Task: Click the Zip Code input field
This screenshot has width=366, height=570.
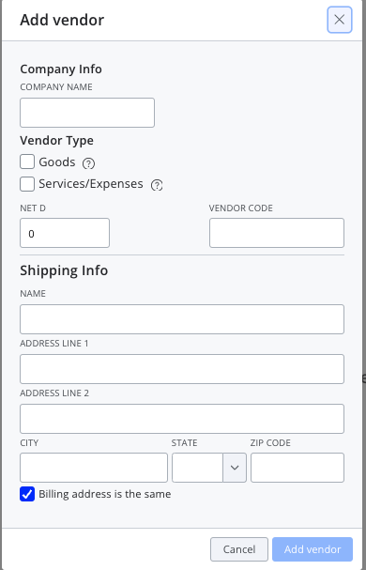Action: 297,468
